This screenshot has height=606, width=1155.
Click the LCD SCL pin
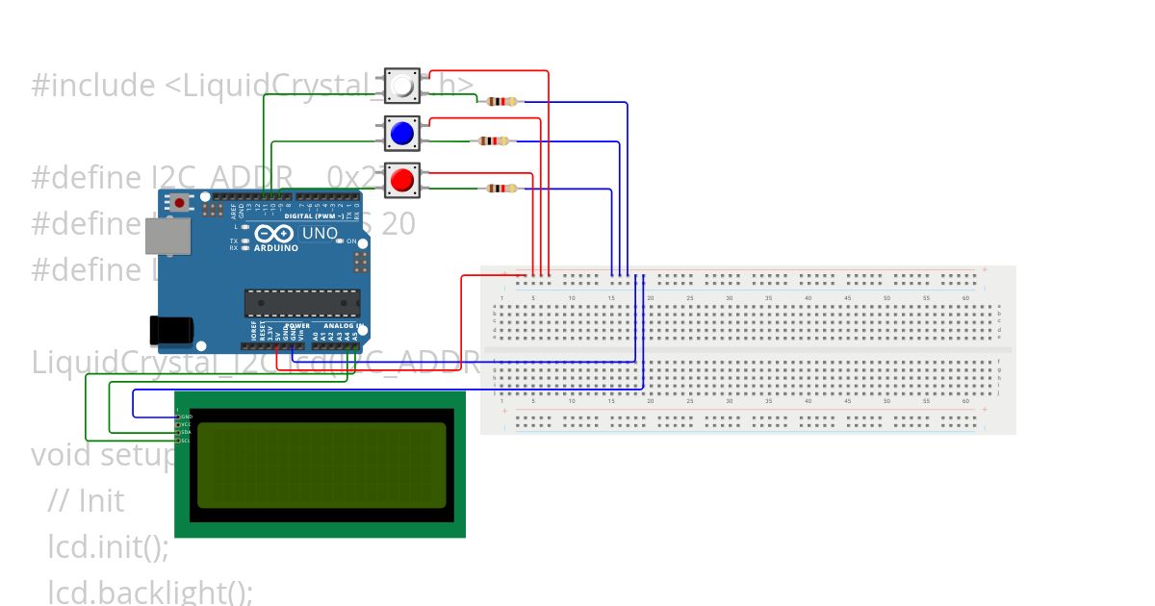[x=179, y=441]
